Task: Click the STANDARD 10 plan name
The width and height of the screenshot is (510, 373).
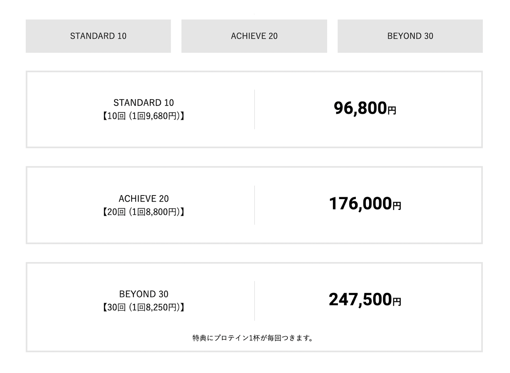Action: [x=143, y=103]
